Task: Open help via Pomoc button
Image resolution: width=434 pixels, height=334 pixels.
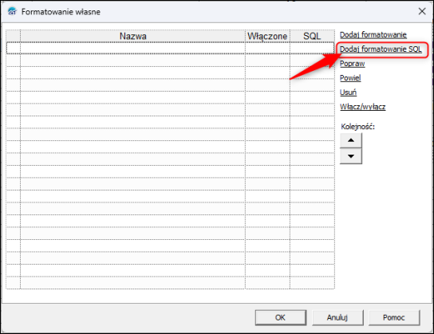Action: (394, 317)
